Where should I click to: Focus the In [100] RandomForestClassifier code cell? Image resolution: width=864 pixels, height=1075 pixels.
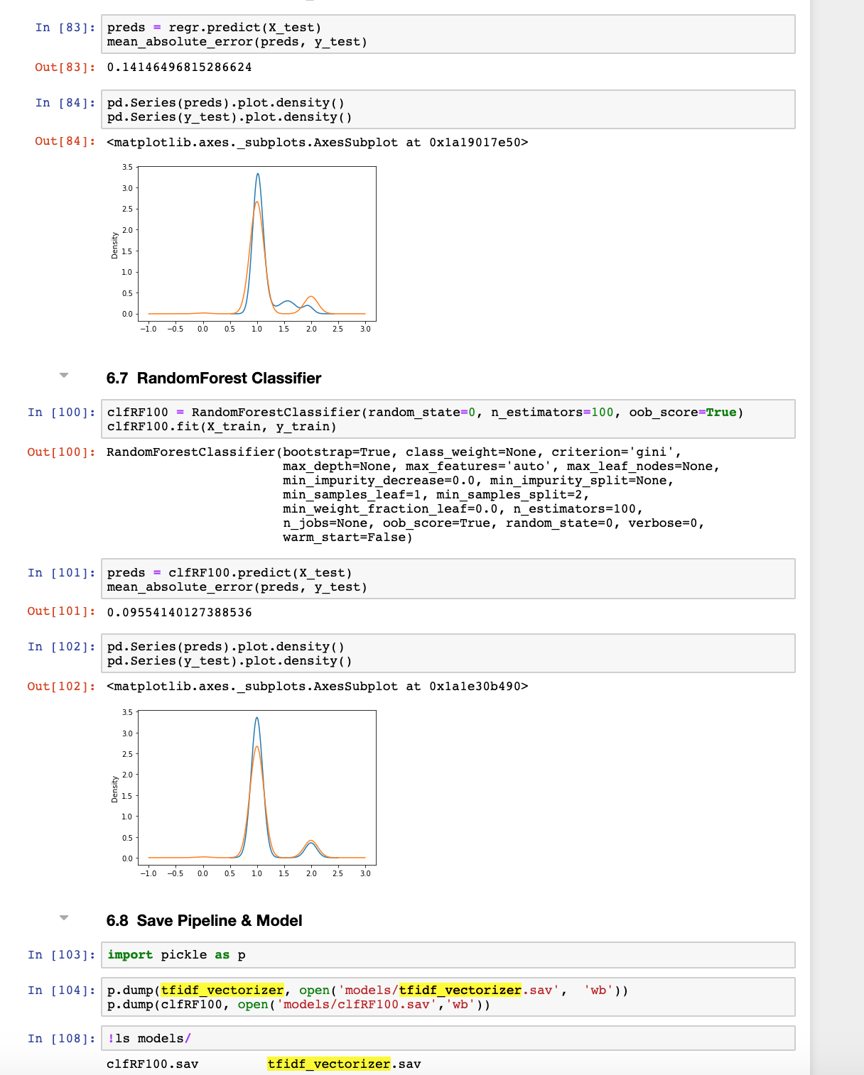tap(448, 419)
